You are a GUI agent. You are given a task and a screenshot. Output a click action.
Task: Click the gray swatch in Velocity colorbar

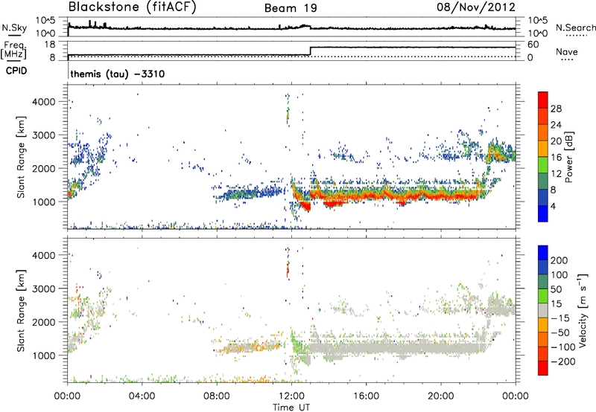click(x=543, y=310)
